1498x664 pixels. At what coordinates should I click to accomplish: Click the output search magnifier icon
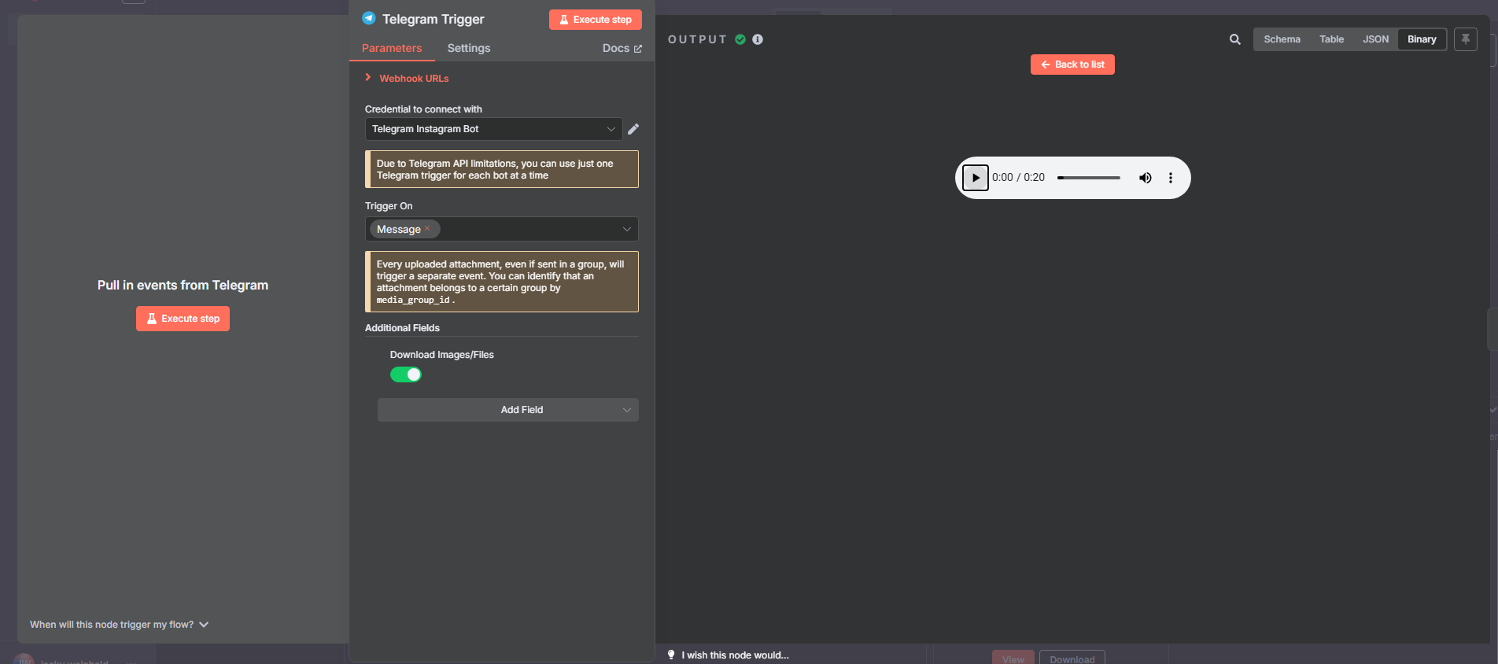[x=1235, y=39]
